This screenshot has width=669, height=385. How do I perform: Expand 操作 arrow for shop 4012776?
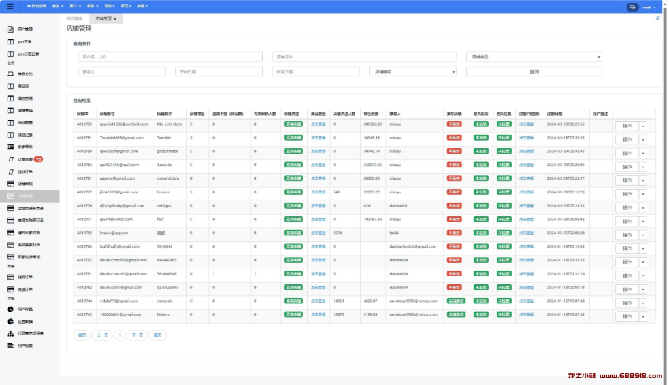pyautogui.click(x=643, y=208)
